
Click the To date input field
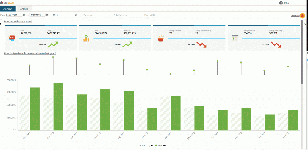tap(38, 15)
